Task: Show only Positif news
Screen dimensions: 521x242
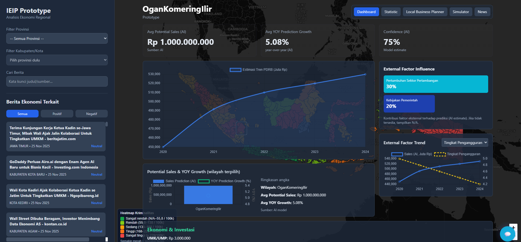Action: pyautogui.click(x=57, y=114)
